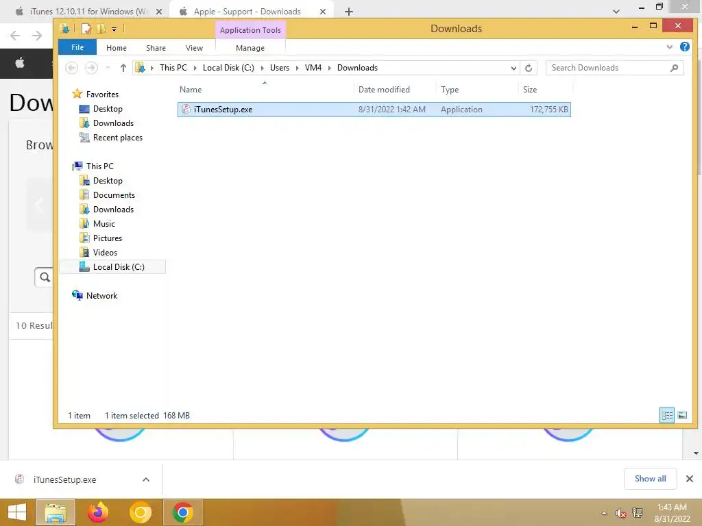
Task: Click File Explorer on the taskbar
Action: [56, 512]
